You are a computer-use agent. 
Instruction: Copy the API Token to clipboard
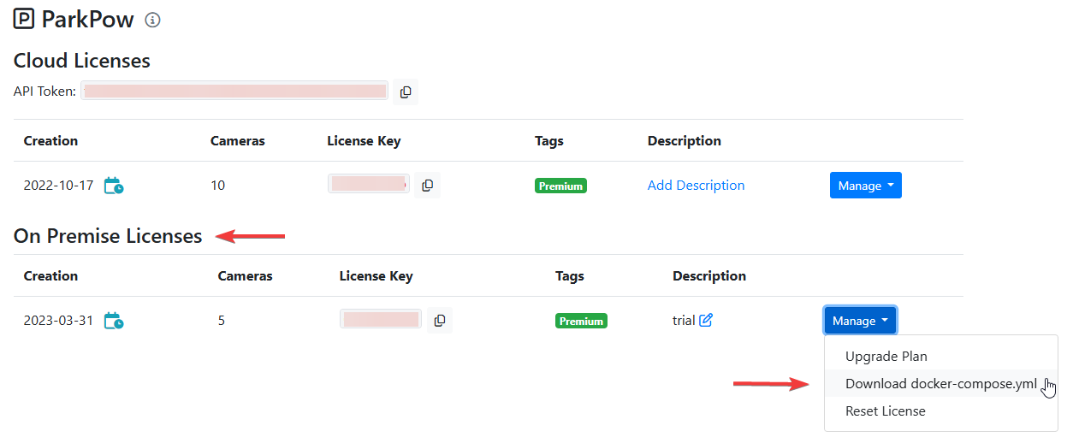[x=406, y=92]
